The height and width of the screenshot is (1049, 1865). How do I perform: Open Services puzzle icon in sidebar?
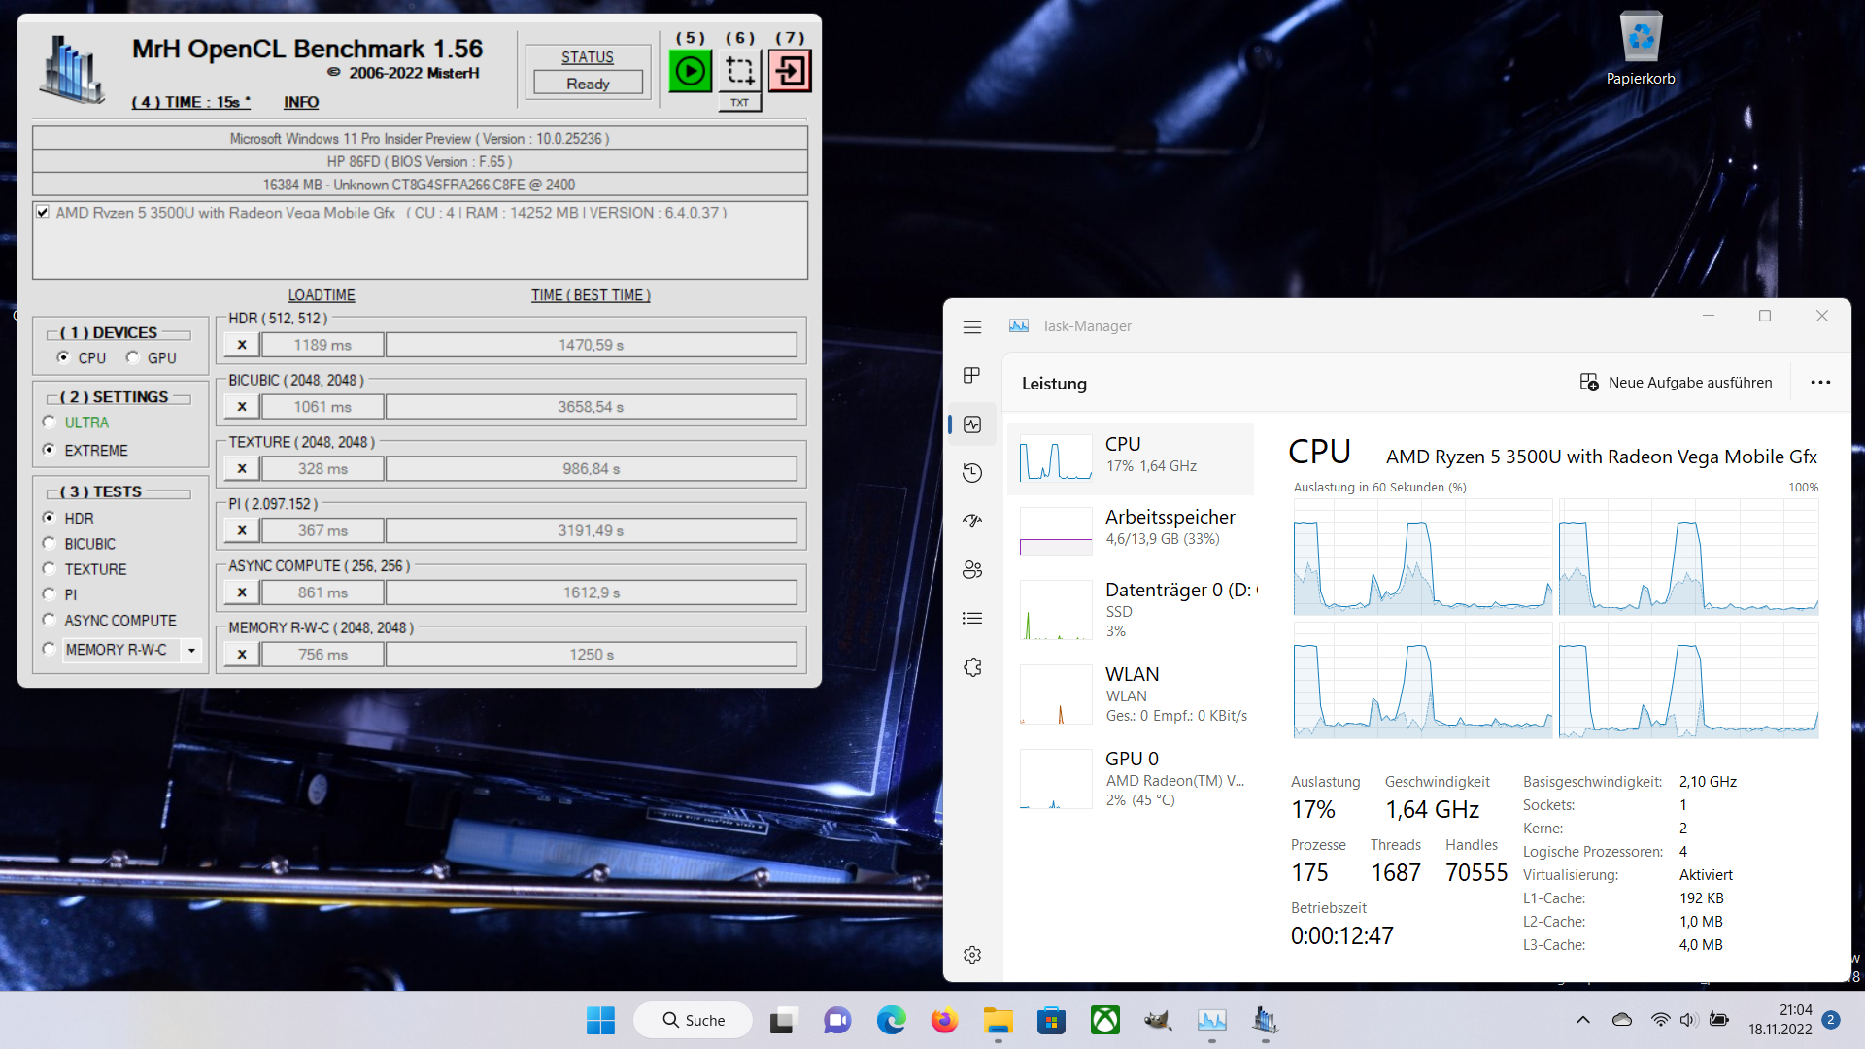(972, 667)
